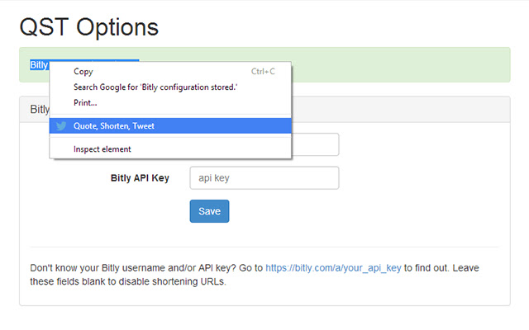This screenshot has width=529, height=330.
Task: Click the highlighted Bitly text selection
Action: [x=39, y=65]
